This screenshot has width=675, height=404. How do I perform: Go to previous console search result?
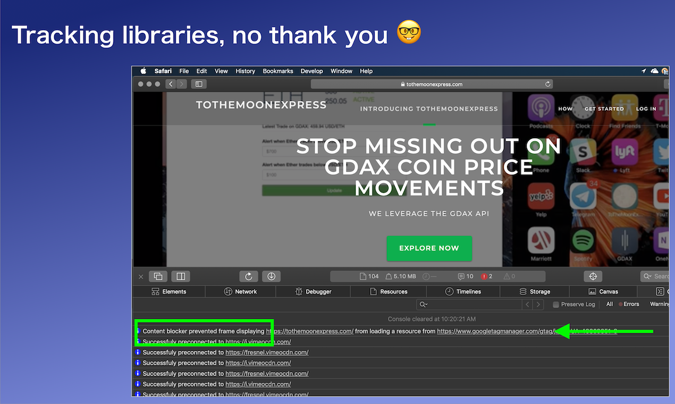tap(527, 305)
